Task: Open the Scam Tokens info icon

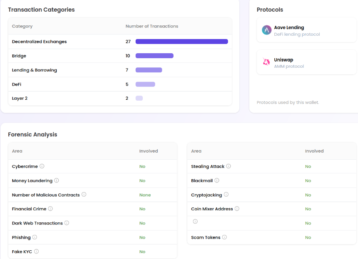Action: (224, 237)
